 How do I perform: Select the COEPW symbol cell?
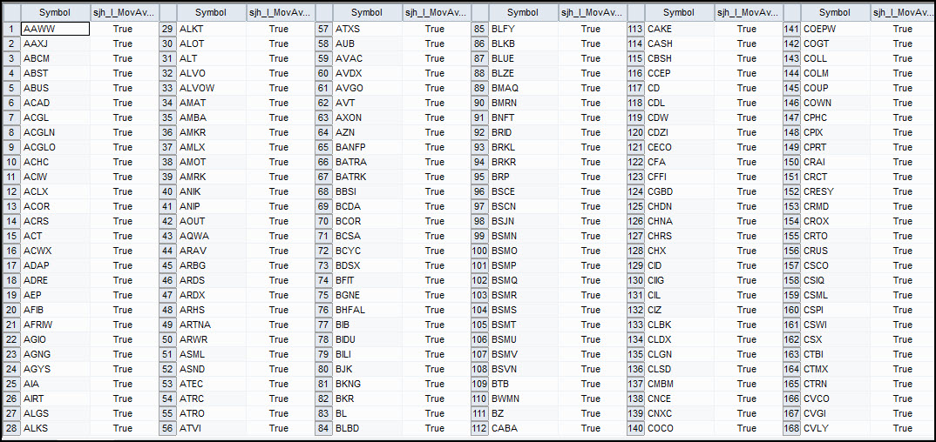coord(836,29)
